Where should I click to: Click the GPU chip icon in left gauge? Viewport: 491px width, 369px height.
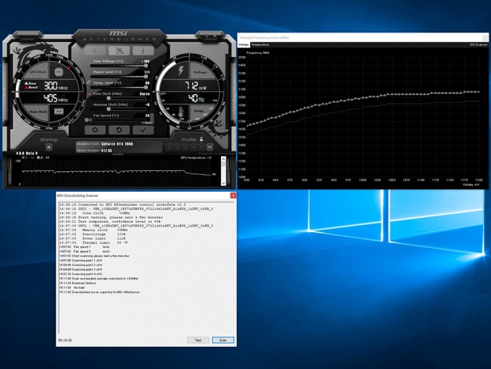point(59,72)
